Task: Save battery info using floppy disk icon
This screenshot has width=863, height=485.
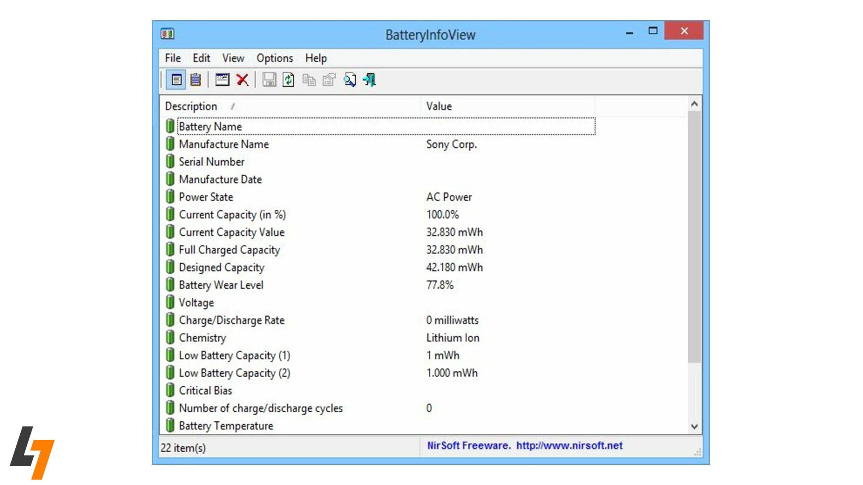Action: pos(269,80)
